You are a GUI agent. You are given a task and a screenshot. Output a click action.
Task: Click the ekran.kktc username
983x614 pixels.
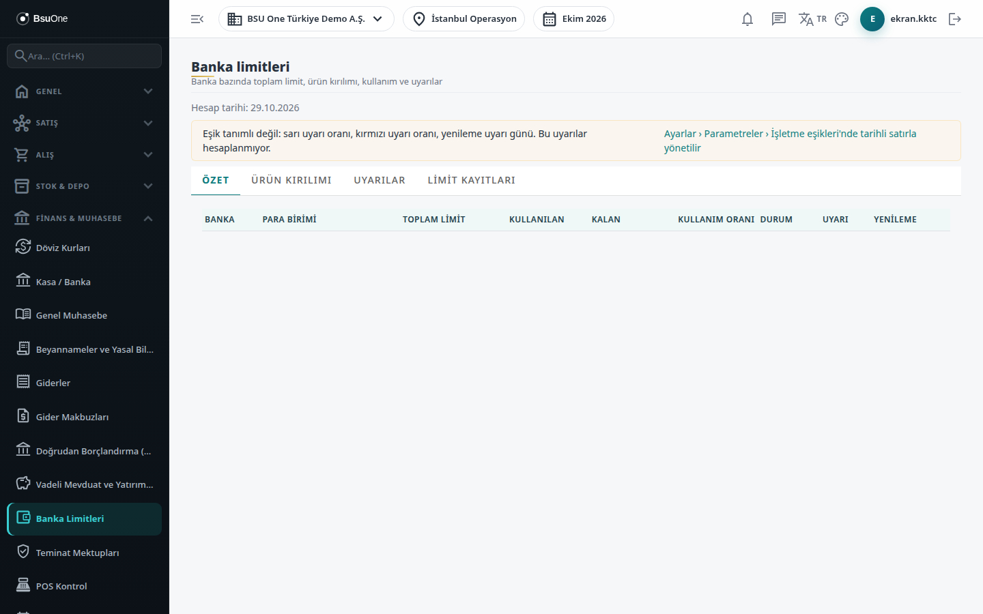pyautogui.click(x=913, y=19)
